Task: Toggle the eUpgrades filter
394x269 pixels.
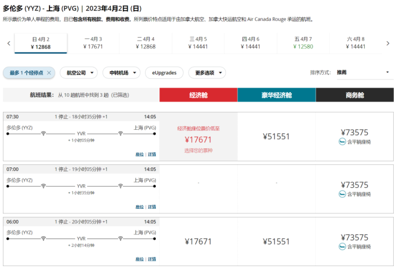Action: tap(164, 72)
